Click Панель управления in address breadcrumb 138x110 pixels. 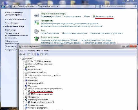tap(26, 6)
